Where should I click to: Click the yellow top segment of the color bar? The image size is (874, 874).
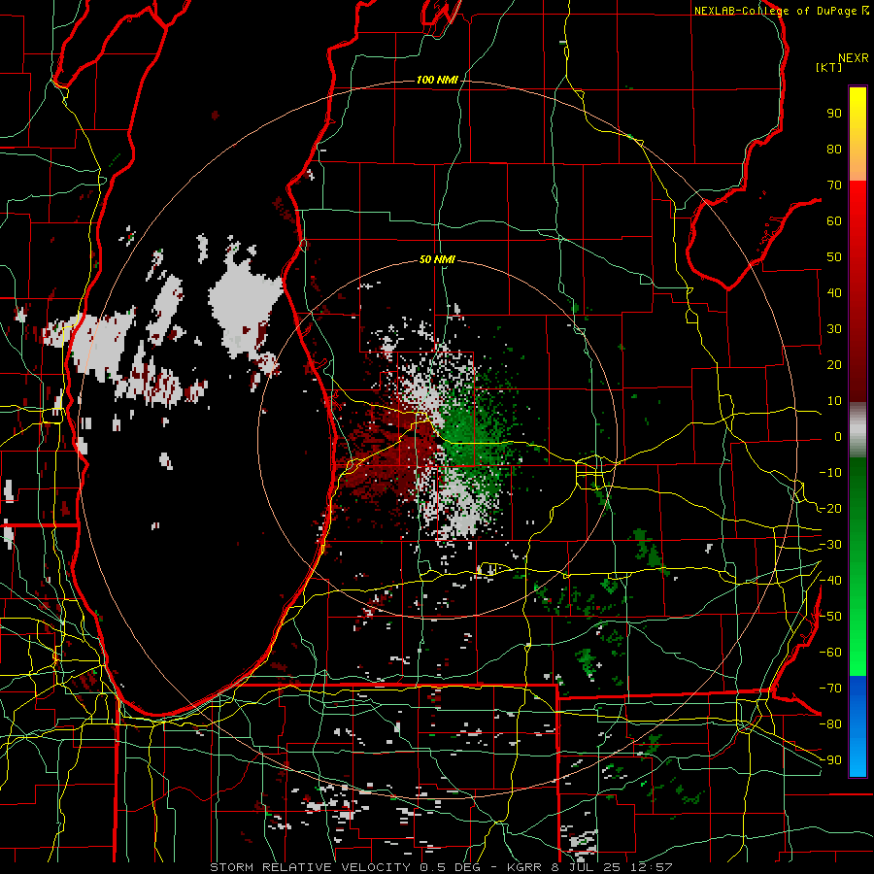point(857,134)
